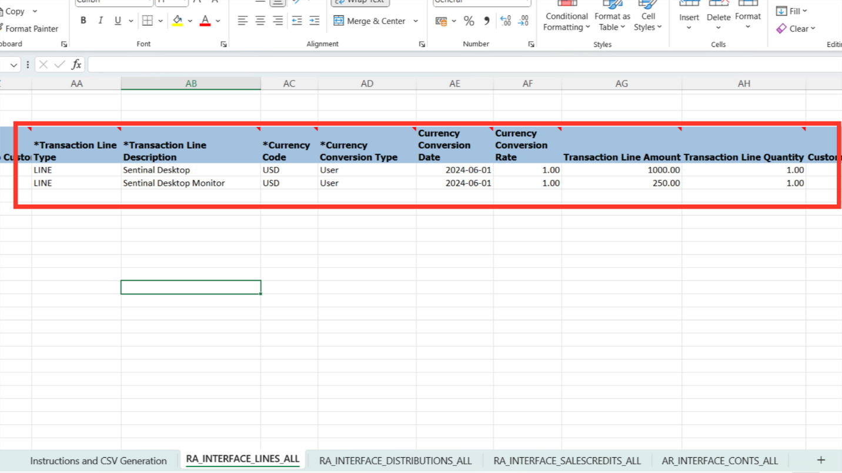Screen dimensions: 842x473
Task: Apply accounting number format
Action: (x=441, y=21)
